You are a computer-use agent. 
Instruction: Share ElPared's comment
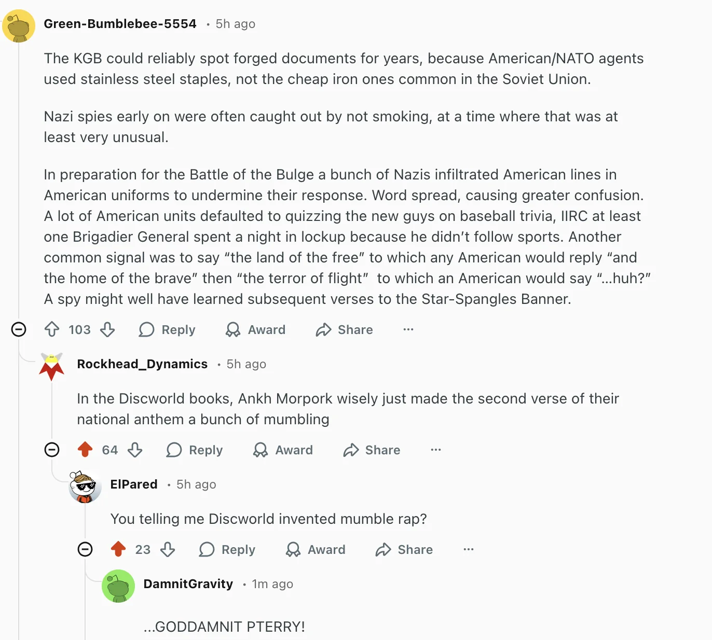pos(404,549)
